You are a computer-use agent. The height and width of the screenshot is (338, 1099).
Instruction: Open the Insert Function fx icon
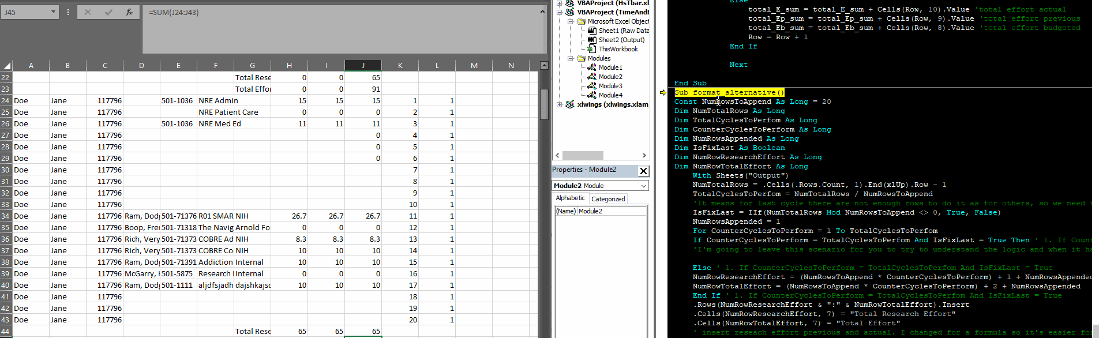point(129,12)
